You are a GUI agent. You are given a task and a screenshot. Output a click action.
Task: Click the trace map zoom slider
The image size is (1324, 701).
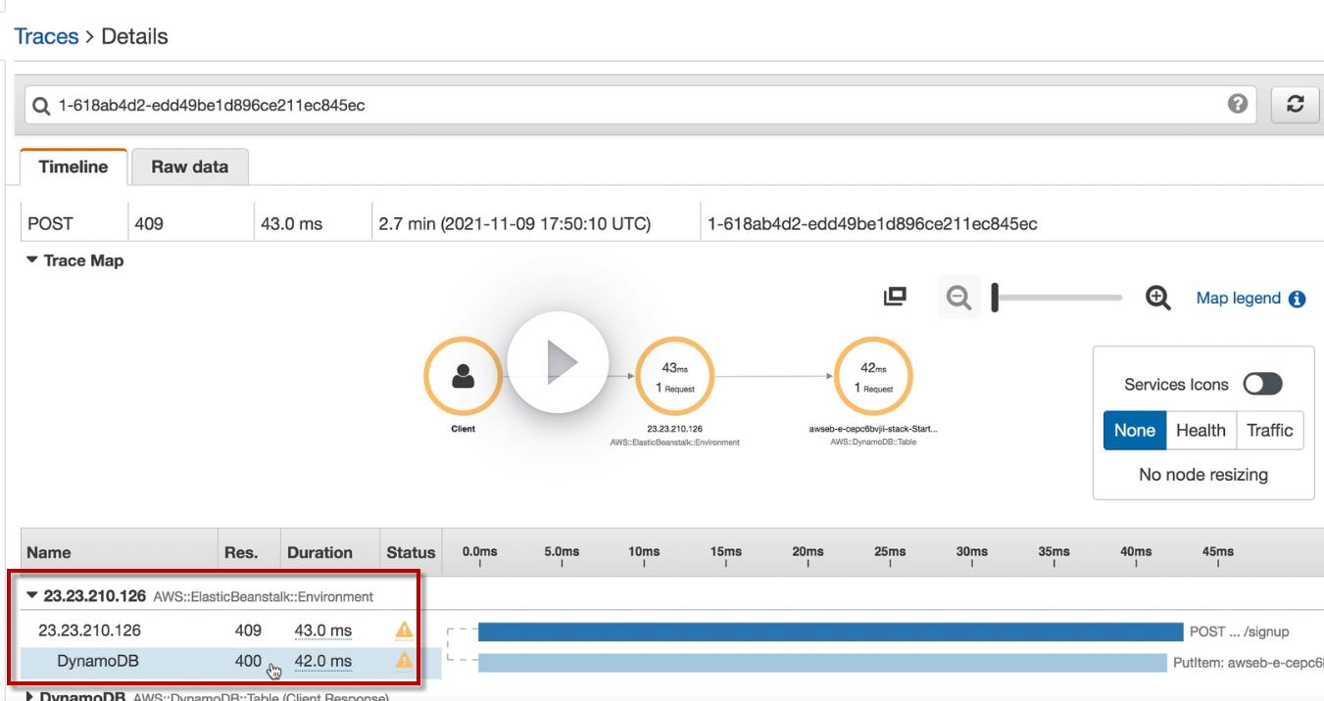coord(1057,298)
